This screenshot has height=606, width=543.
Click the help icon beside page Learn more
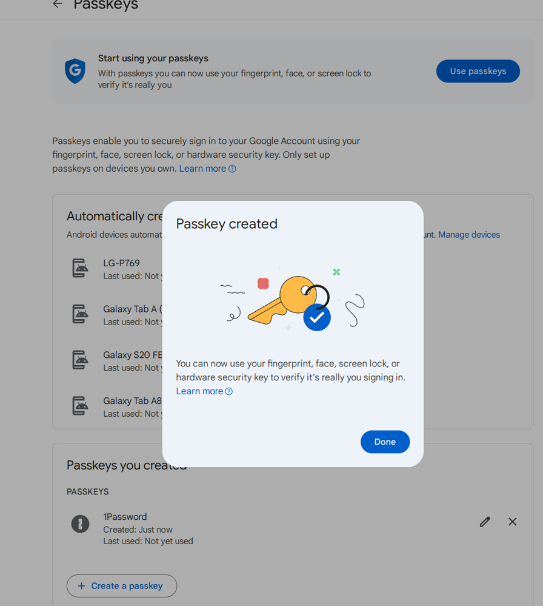[232, 169]
